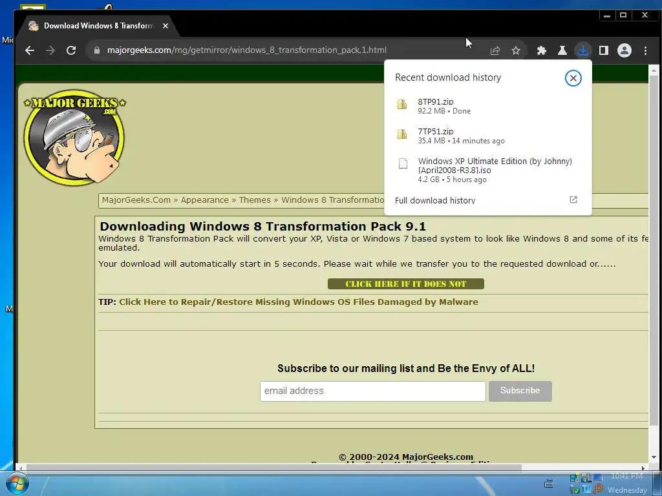662x496 pixels.
Task: Click the address bar URL
Action: [246, 50]
